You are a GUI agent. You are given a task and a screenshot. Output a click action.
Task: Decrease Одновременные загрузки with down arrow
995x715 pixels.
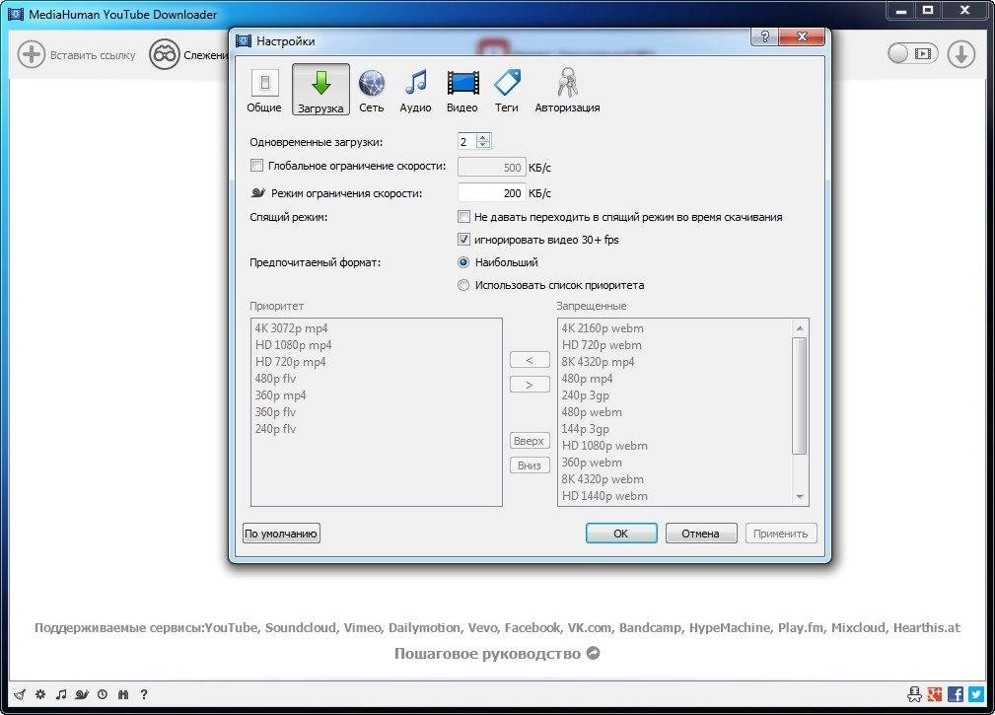click(x=483, y=145)
